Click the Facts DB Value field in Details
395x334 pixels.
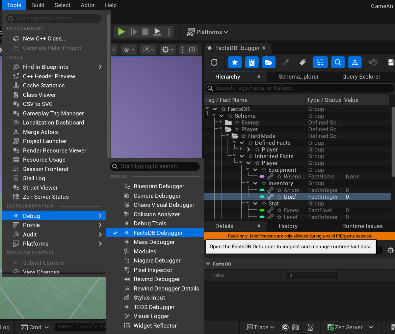click(312, 275)
